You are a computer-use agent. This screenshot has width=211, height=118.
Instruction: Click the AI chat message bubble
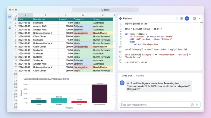[x=159, y=86]
